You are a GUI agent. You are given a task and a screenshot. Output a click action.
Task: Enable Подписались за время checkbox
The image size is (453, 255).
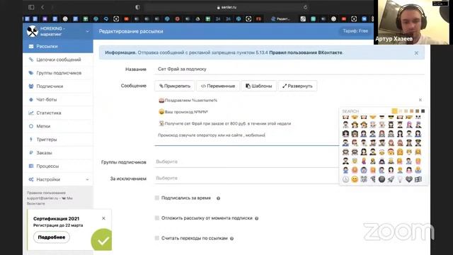(x=157, y=198)
